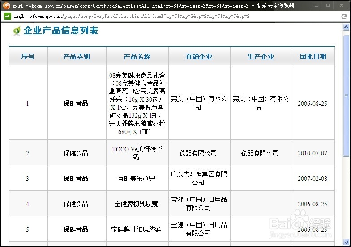Click the scrollbar down arrow
The image size is (351, 247).
pyautogui.click(x=346, y=242)
